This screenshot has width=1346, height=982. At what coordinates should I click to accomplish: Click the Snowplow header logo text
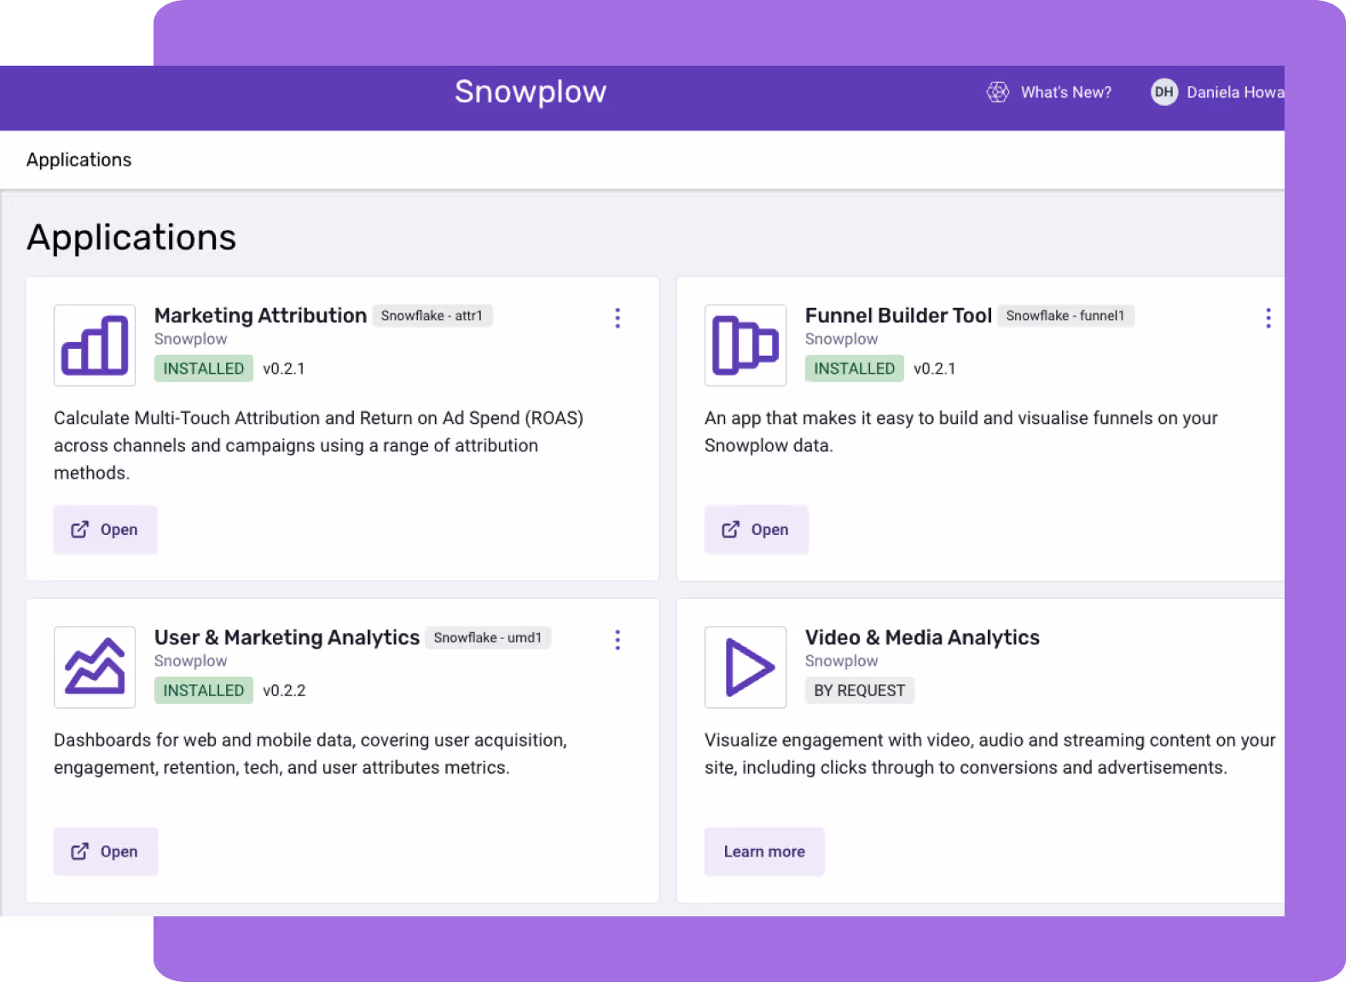(531, 91)
